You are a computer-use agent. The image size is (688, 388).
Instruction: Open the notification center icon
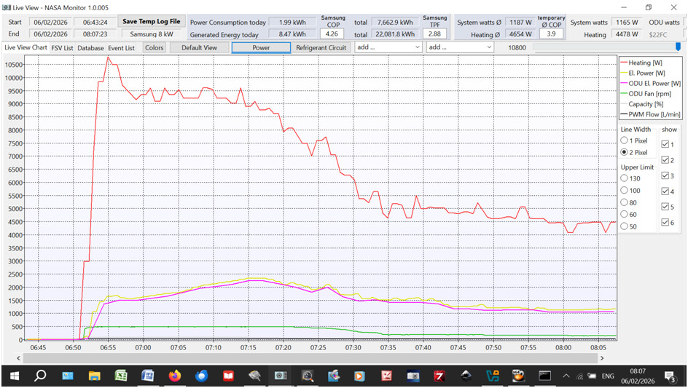671,376
